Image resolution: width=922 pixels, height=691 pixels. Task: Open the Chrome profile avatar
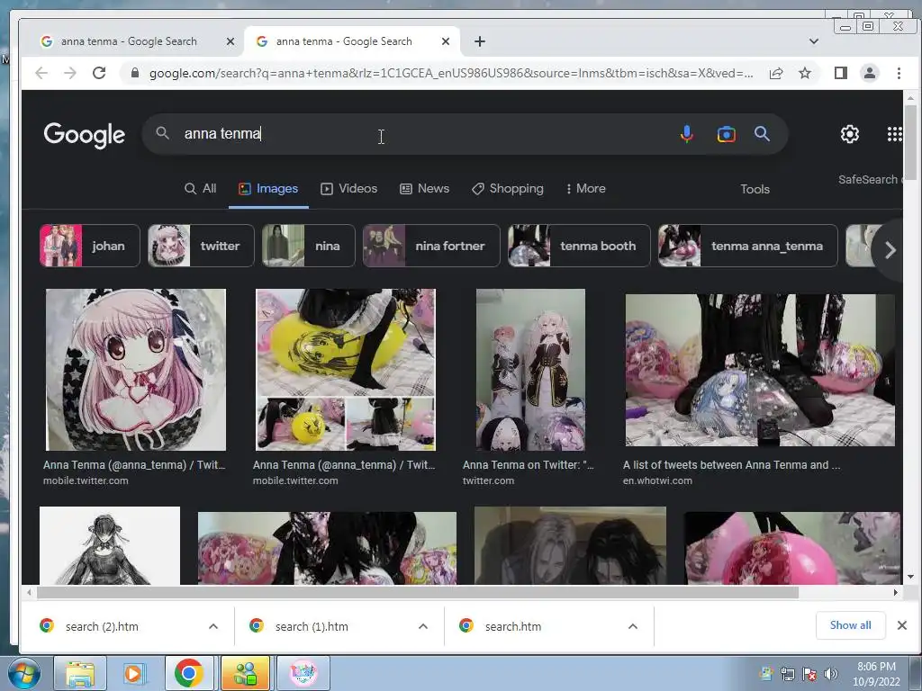click(870, 73)
